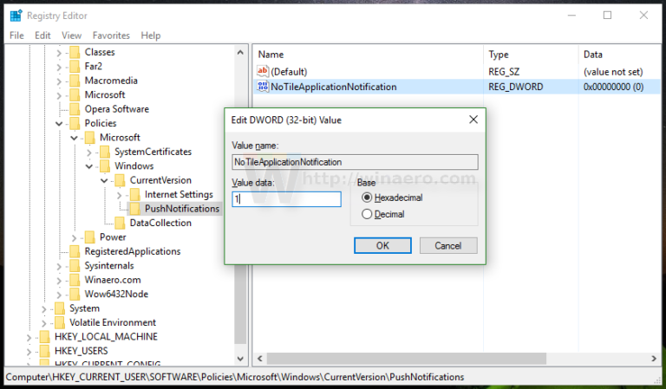The width and height of the screenshot is (666, 389).
Task: Click the Winaero.com folder icon
Action: pyautogui.click(x=75, y=280)
